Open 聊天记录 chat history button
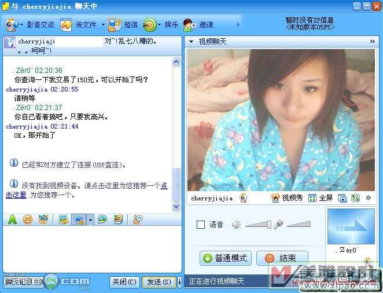 pos(24,282)
